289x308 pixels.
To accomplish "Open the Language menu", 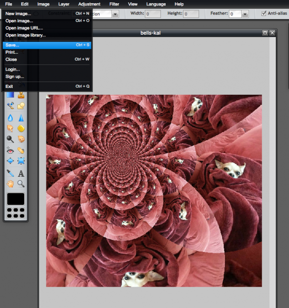I will pyautogui.click(x=156, y=4).
